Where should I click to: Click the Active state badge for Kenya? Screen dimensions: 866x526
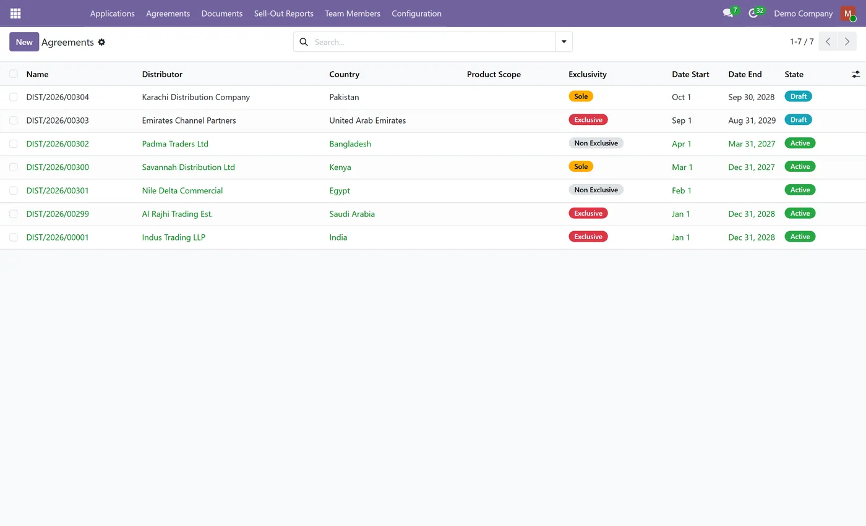(x=800, y=166)
